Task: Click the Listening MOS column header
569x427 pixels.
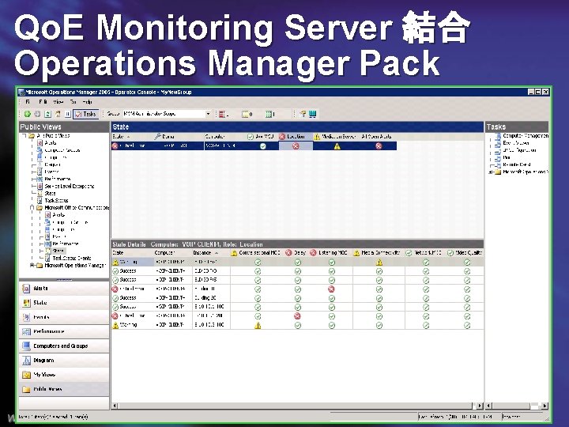Action: (x=330, y=253)
